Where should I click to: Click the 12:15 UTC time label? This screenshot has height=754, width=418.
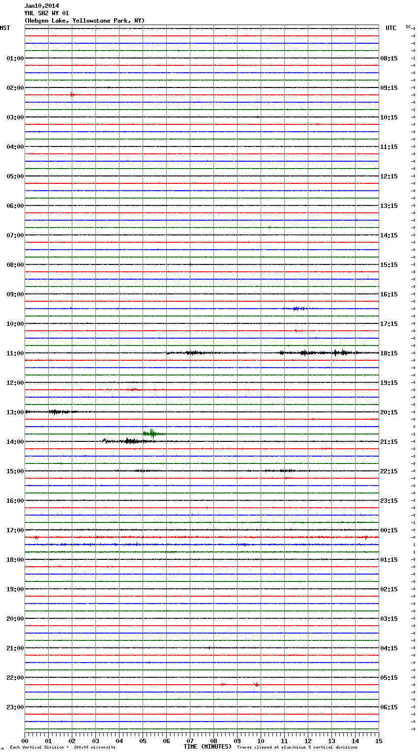coord(389,176)
